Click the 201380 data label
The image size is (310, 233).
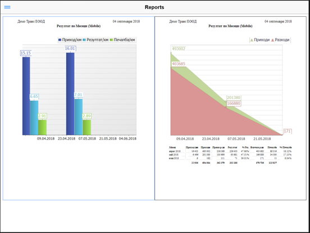234,97
